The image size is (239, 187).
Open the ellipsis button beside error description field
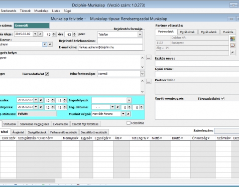point(149,82)
